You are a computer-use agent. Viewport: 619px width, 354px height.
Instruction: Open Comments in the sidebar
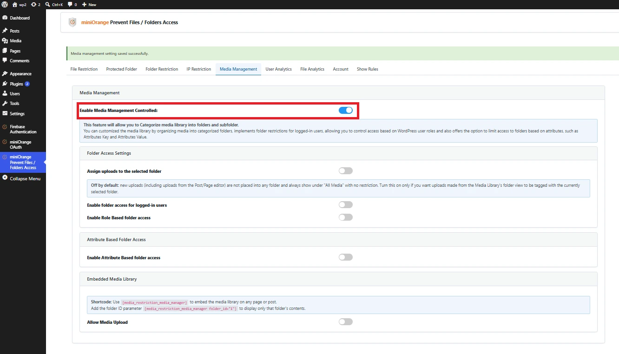pyautogui.click(x=20, y=61)
